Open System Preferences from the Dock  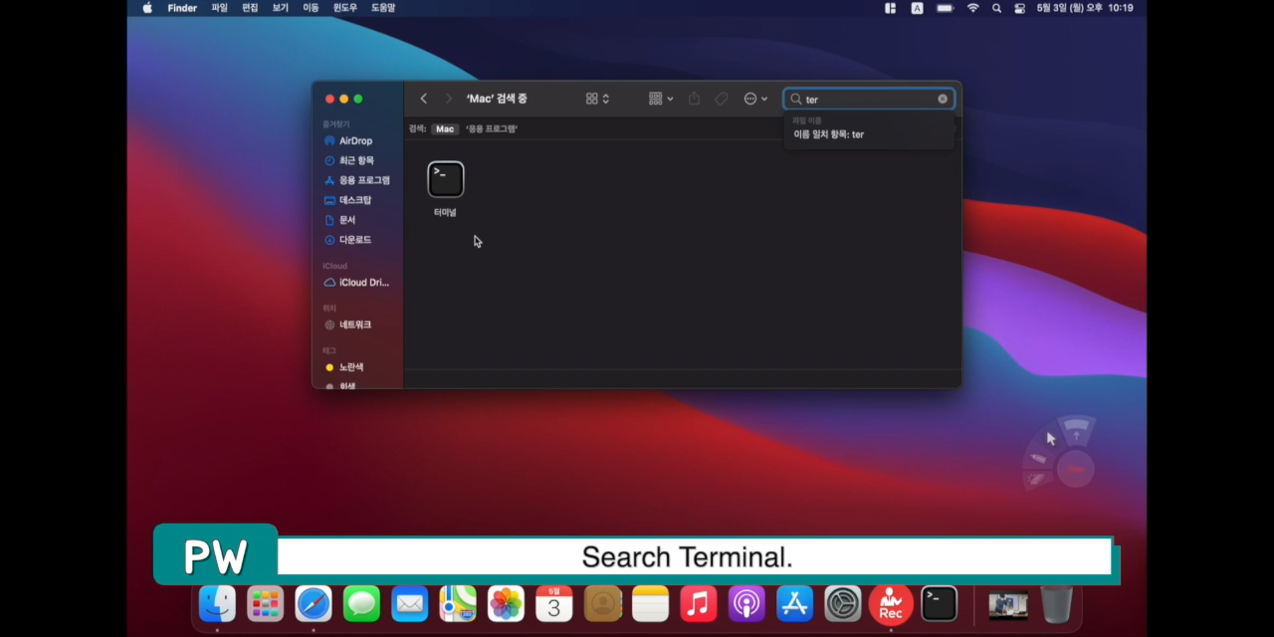(x=843, y=603)
